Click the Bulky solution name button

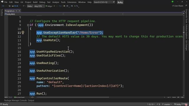tap(120, 2)
